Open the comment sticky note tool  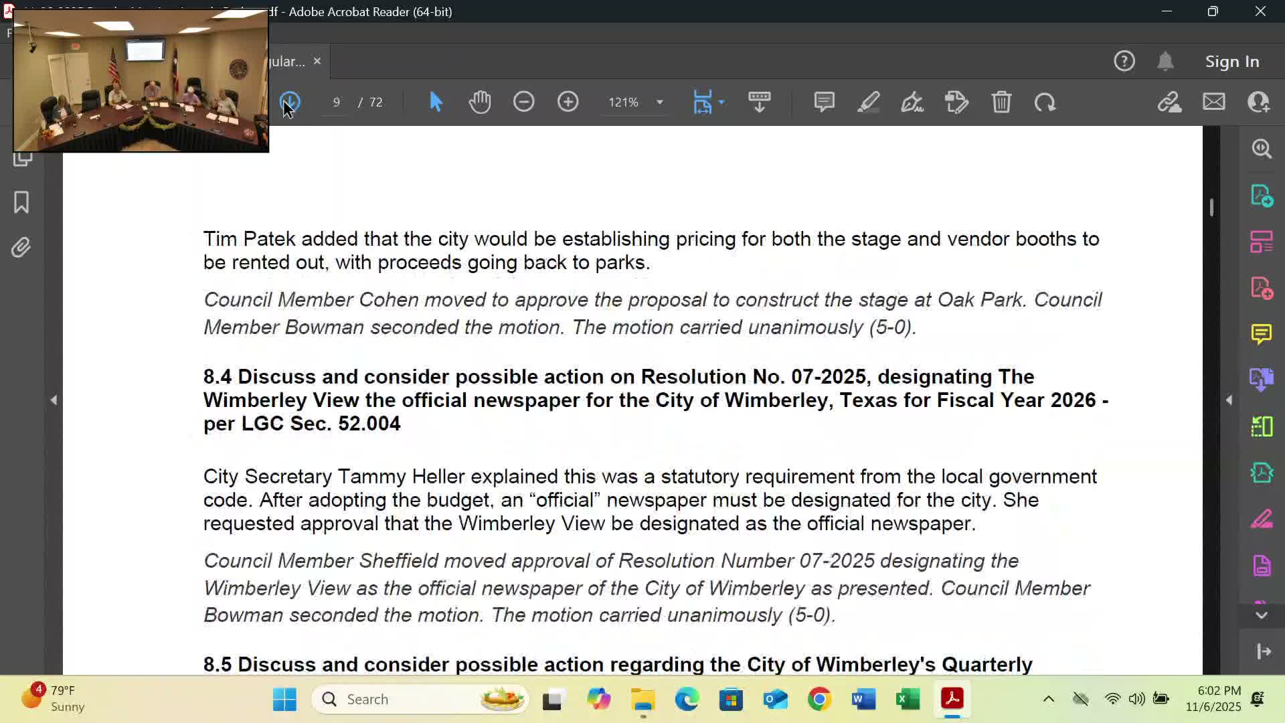[x=824, y=102]
